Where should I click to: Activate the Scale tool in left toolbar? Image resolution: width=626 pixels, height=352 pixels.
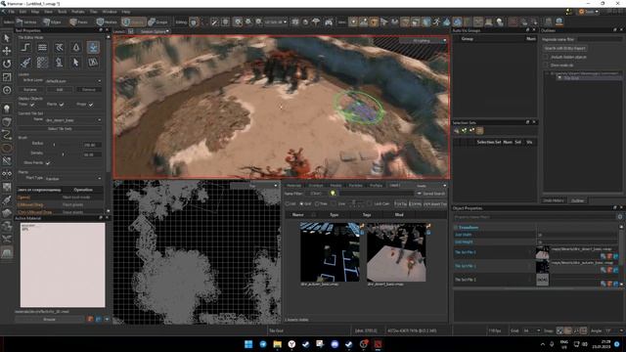click(x=7, y=76)
